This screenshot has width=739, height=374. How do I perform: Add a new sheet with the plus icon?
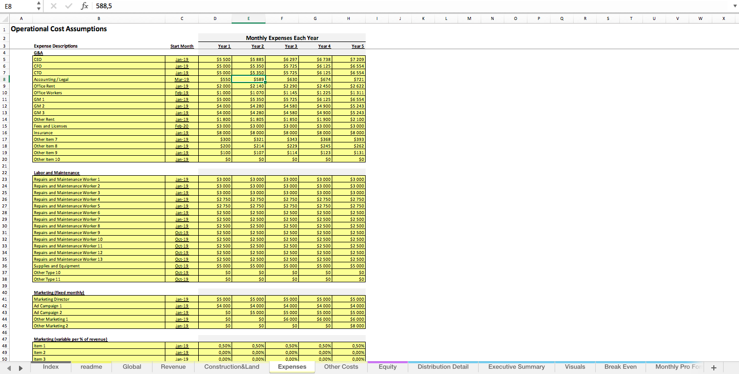point(714,367)
